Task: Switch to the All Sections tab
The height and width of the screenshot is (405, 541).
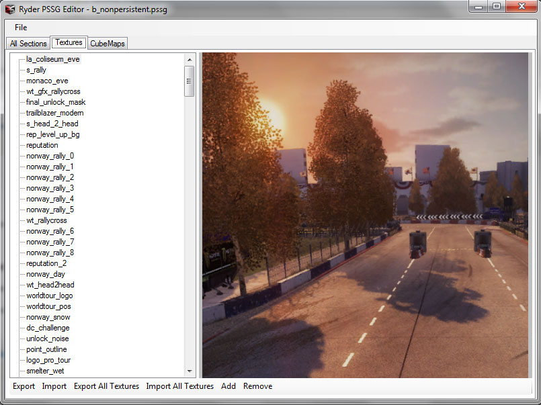Action: pos(28,42)
